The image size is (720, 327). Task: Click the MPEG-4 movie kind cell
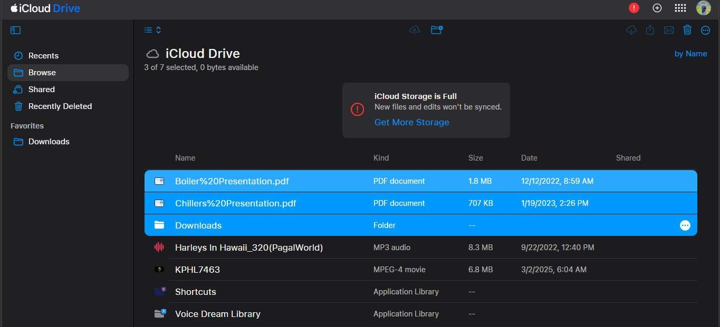(399, 270)
